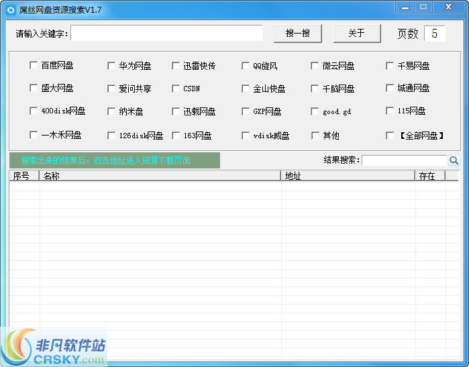Enable the 城通网盘 checkbox
The height and width of the screenshot is (367, 469).
(390, 88)
